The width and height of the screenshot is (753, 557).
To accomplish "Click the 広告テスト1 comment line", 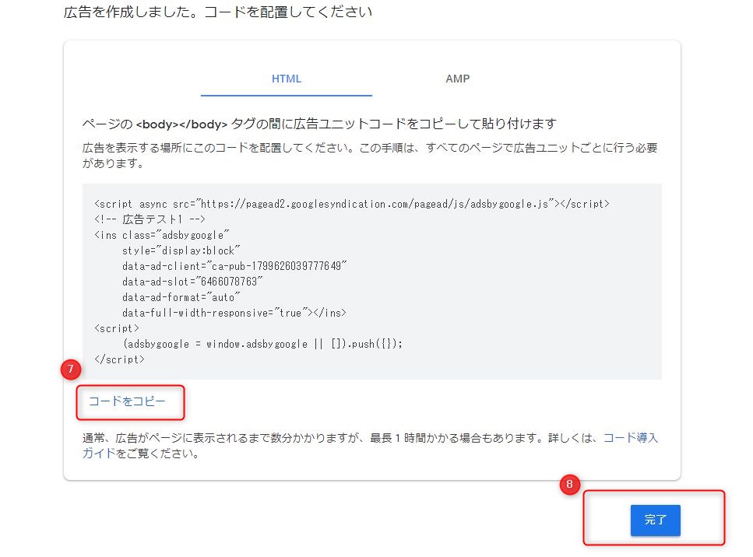I will 150,219.
